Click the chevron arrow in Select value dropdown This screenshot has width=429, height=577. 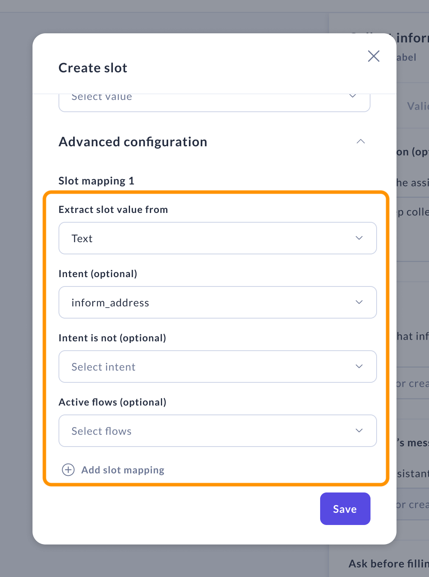(353, 97)
